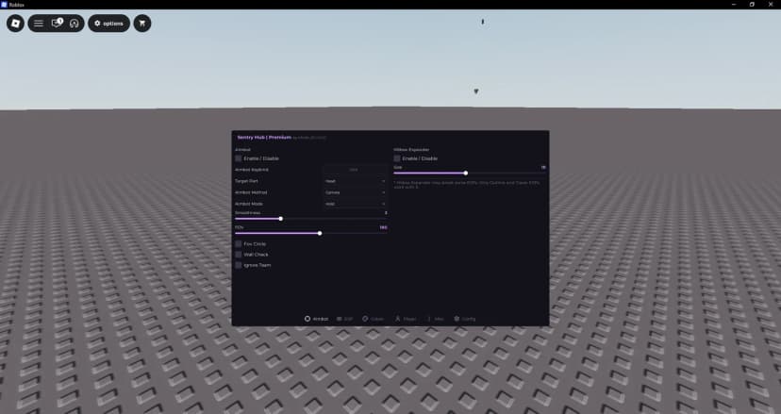Switch to the Aimbot tab

click(x=316, y=319)
